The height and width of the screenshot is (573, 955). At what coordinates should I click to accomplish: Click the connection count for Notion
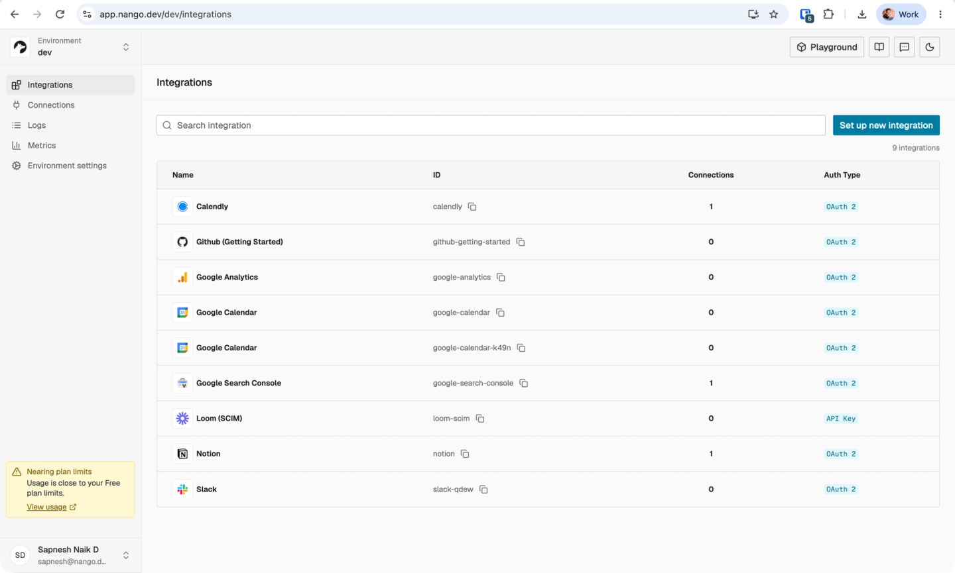click(711, 454)
